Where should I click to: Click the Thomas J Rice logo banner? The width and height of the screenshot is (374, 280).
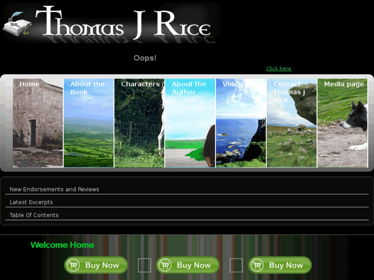[x=111, y=24]
